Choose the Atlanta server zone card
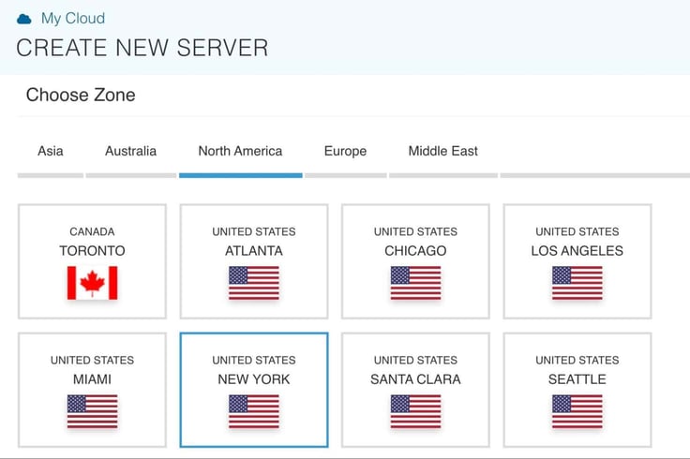This screenshot has width=690, height=459. tap(254, 261)
